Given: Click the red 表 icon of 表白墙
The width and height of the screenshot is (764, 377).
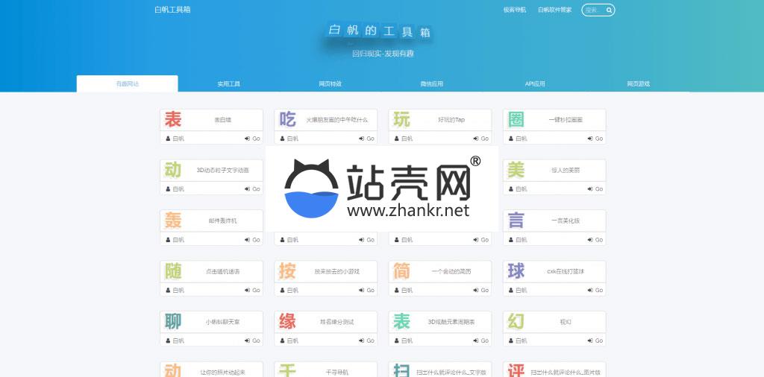Looking at the screenshot, I should pyautogui.click(x=173, y=119).
